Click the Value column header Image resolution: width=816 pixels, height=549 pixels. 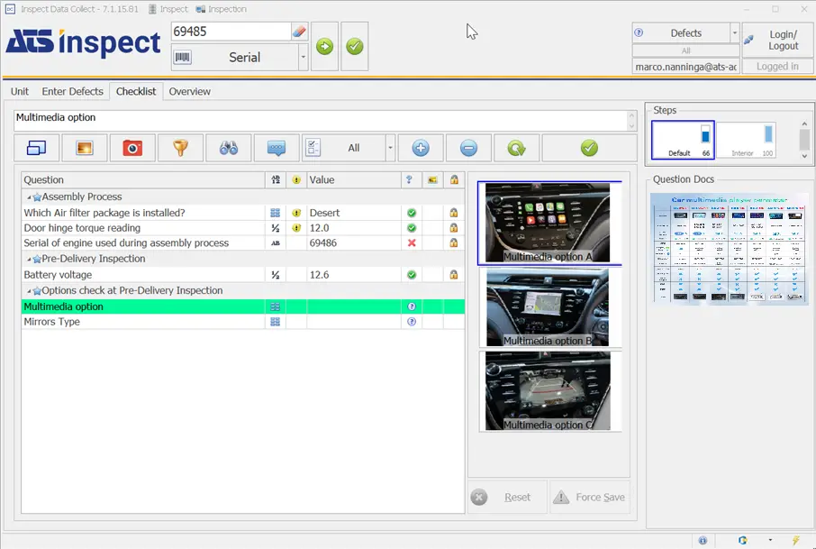(354, 179)
